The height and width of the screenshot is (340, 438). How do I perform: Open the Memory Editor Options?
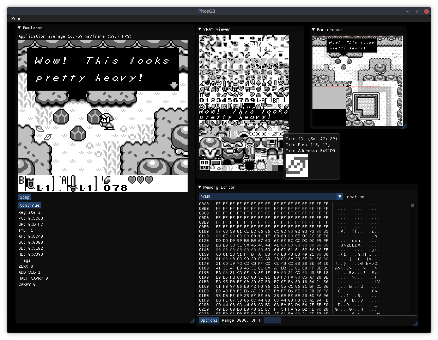pos(209,320)
